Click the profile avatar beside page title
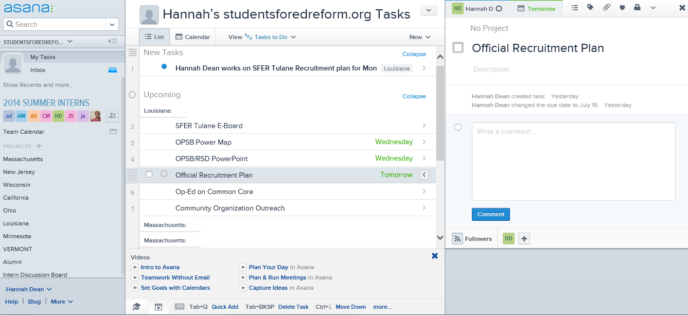The image size is (688, 315). click(x=149, y=15)
